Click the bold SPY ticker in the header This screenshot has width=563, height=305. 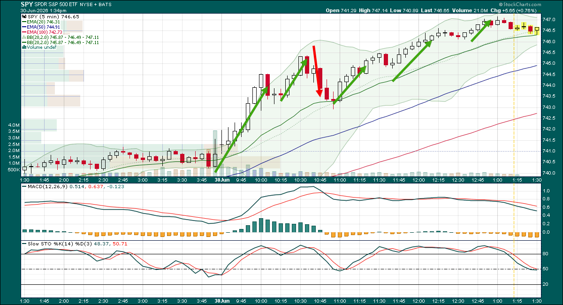[27, 4]
